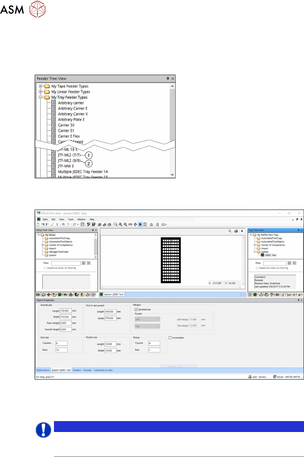Toggle Expand all nodes in Tray Tree
Viewport: 304px width, 457px height.
pos(257,268)
